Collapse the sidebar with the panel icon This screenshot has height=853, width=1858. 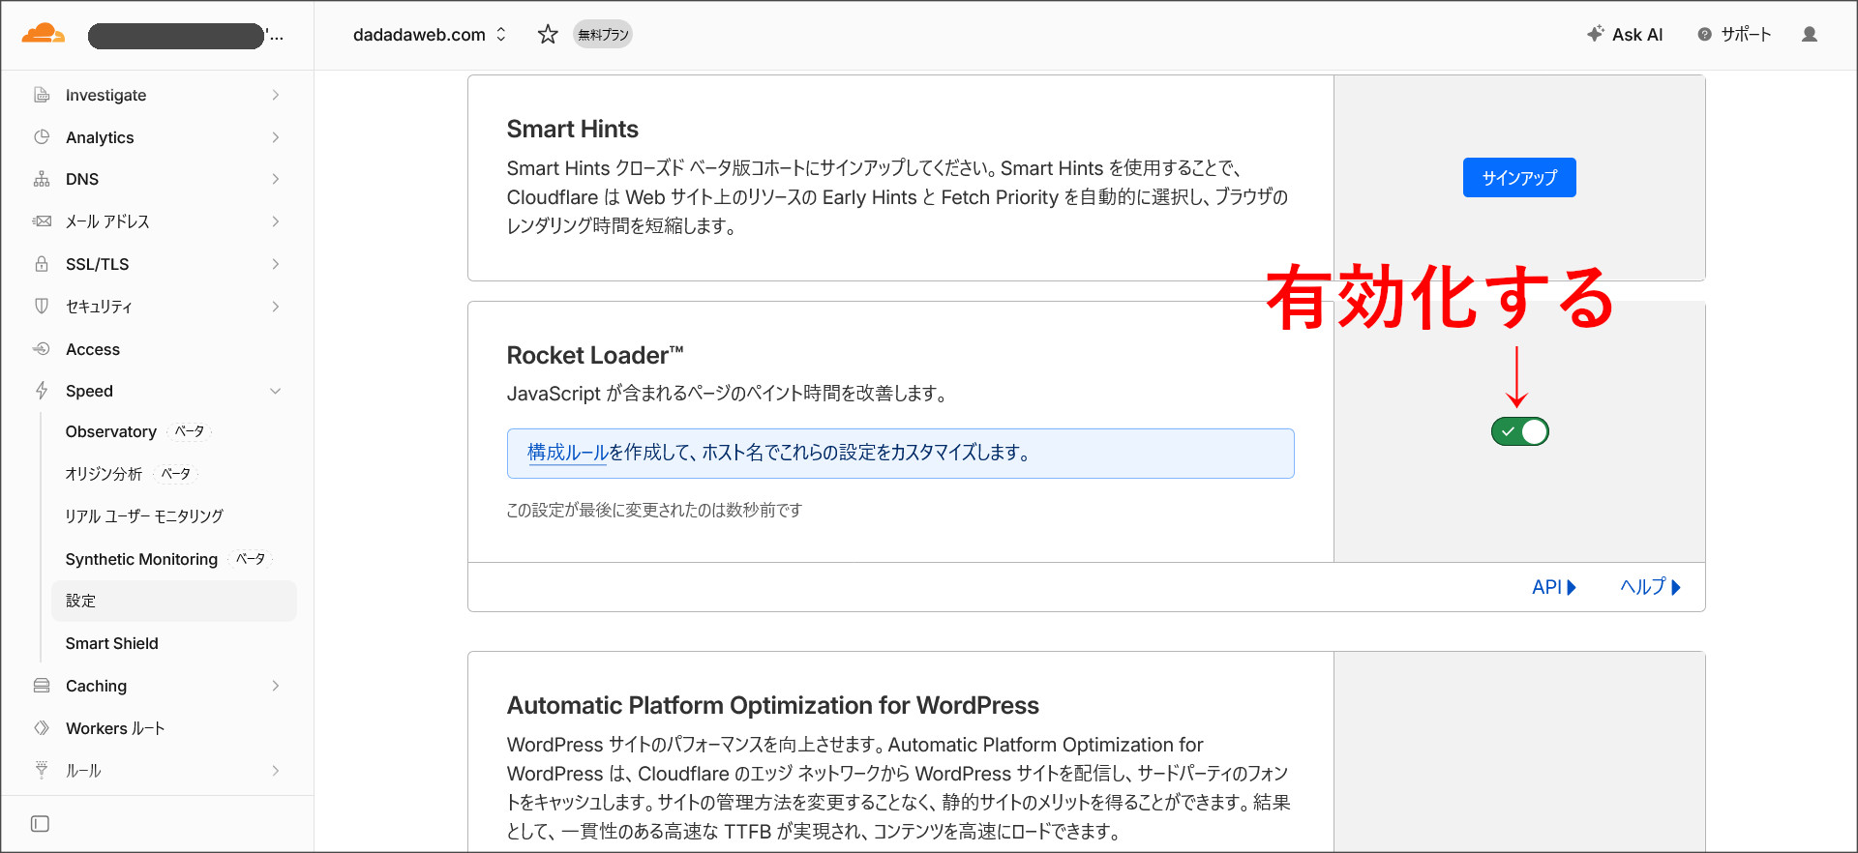coord(40,824)
